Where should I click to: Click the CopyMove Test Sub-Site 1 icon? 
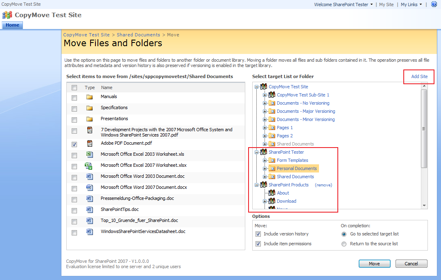coord(272,95)
